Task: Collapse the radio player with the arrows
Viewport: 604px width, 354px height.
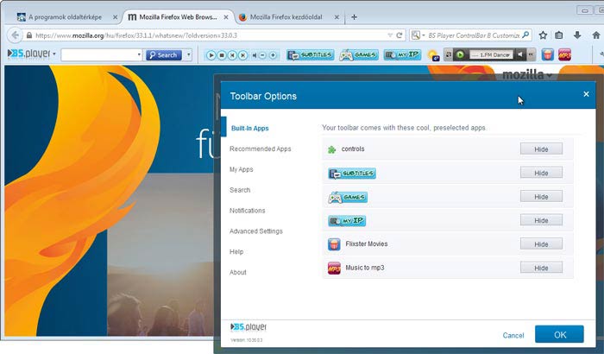Action: pyautogui.click(x=531, y=54)
